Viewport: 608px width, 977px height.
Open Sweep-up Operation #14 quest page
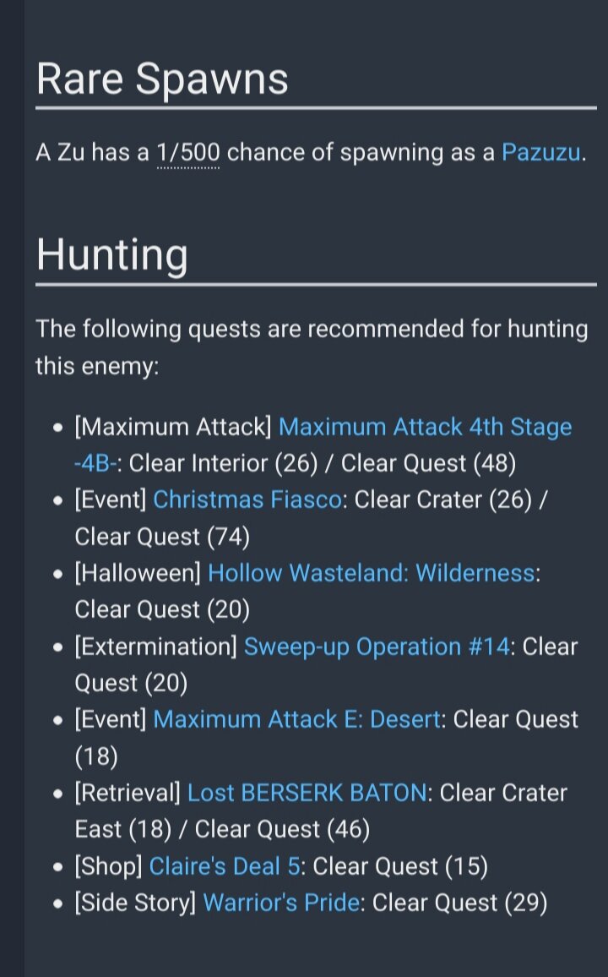click(377, 647)
